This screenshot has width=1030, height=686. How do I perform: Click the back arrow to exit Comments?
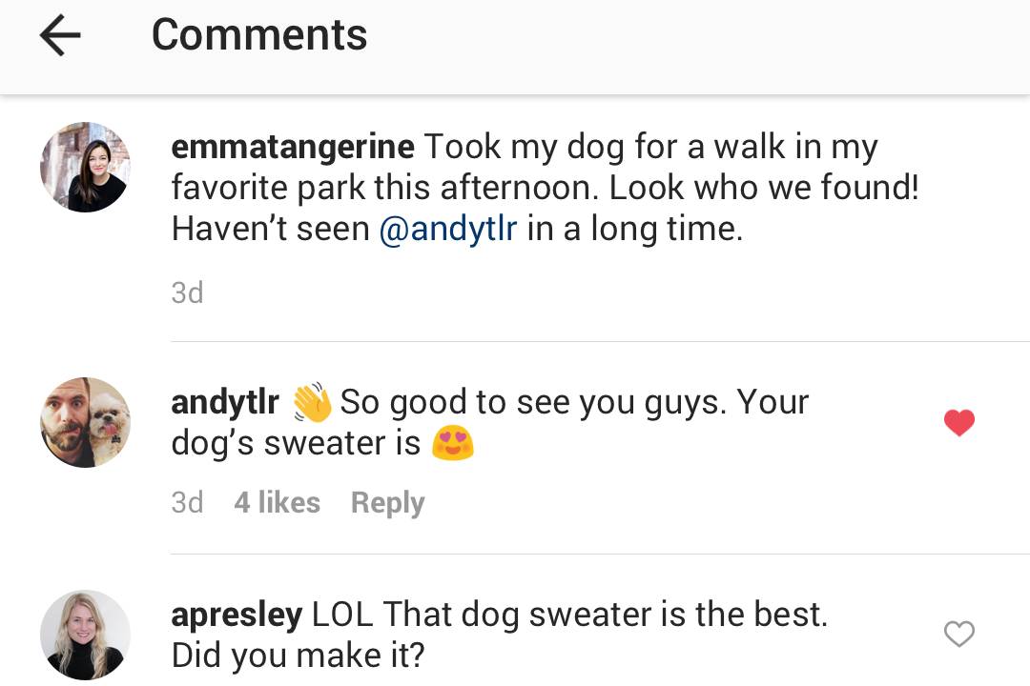(59, 35)
